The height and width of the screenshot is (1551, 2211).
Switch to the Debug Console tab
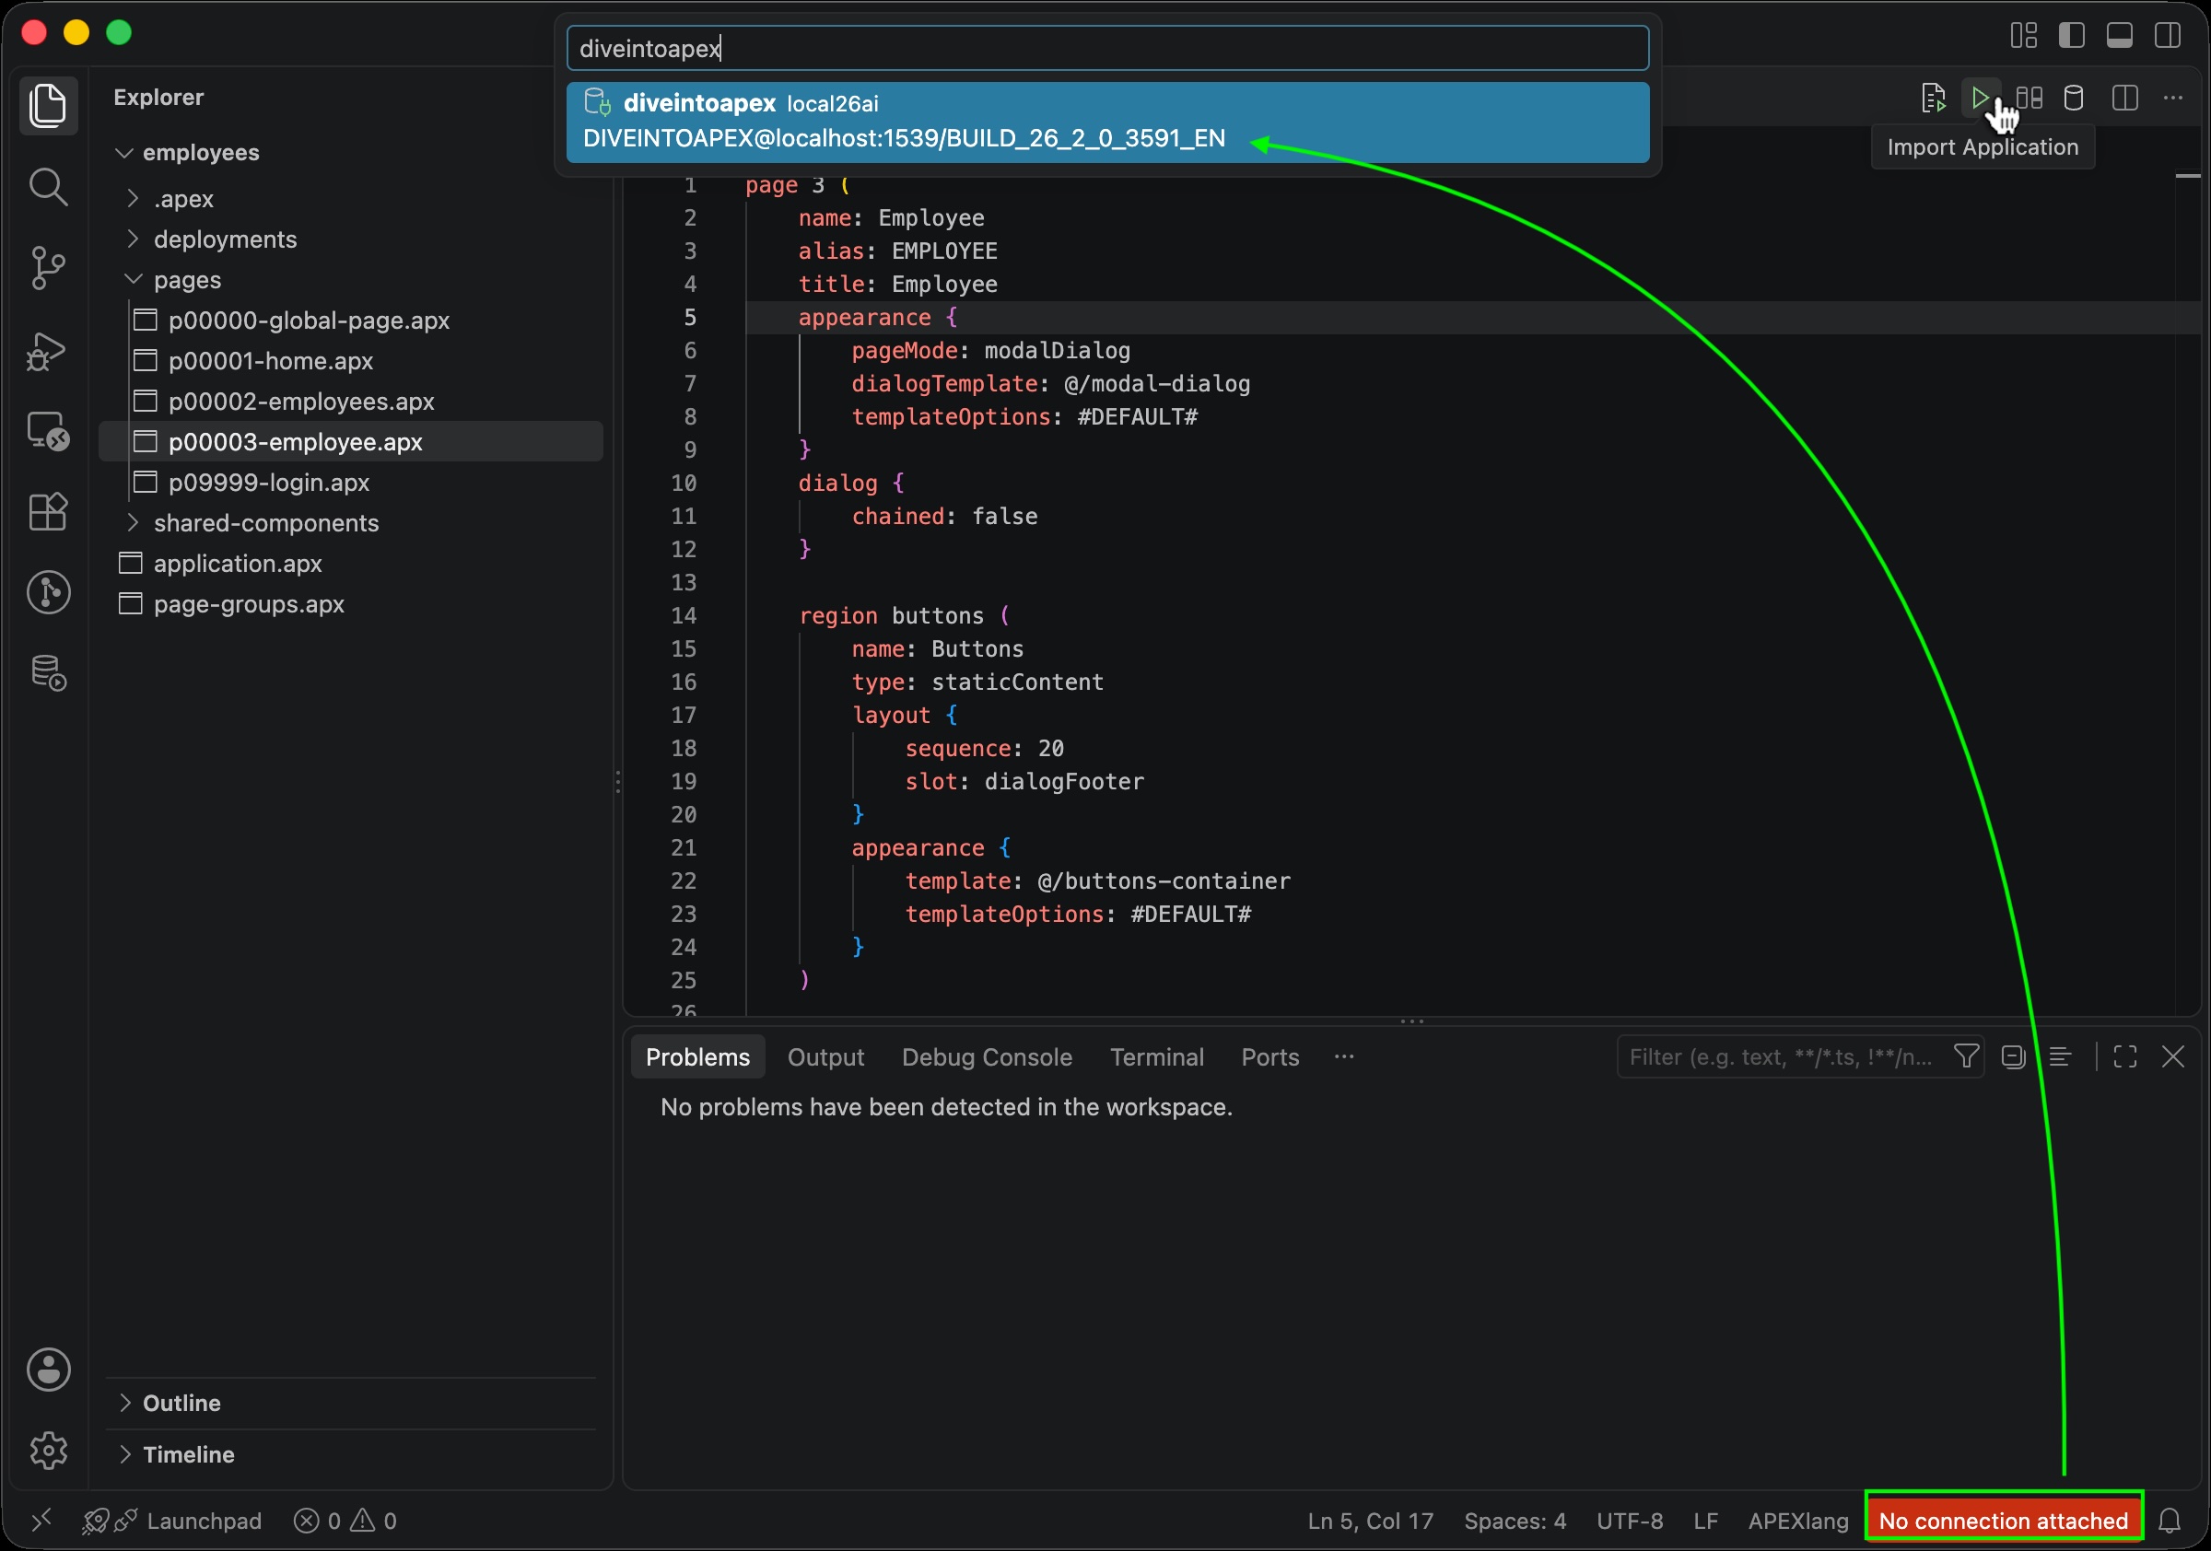[986, 1057]
